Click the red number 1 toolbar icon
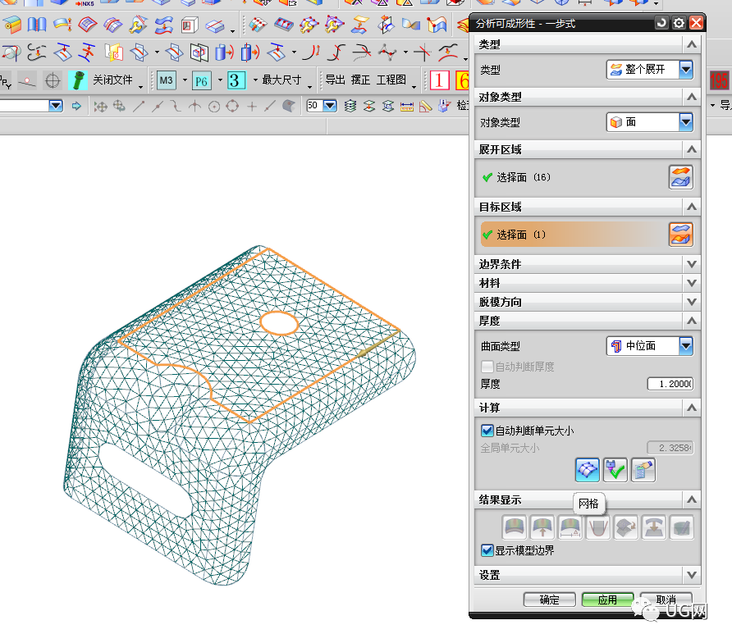Image resolution: width=732 pixels, height=643 pixels. (x=439, y=80)
